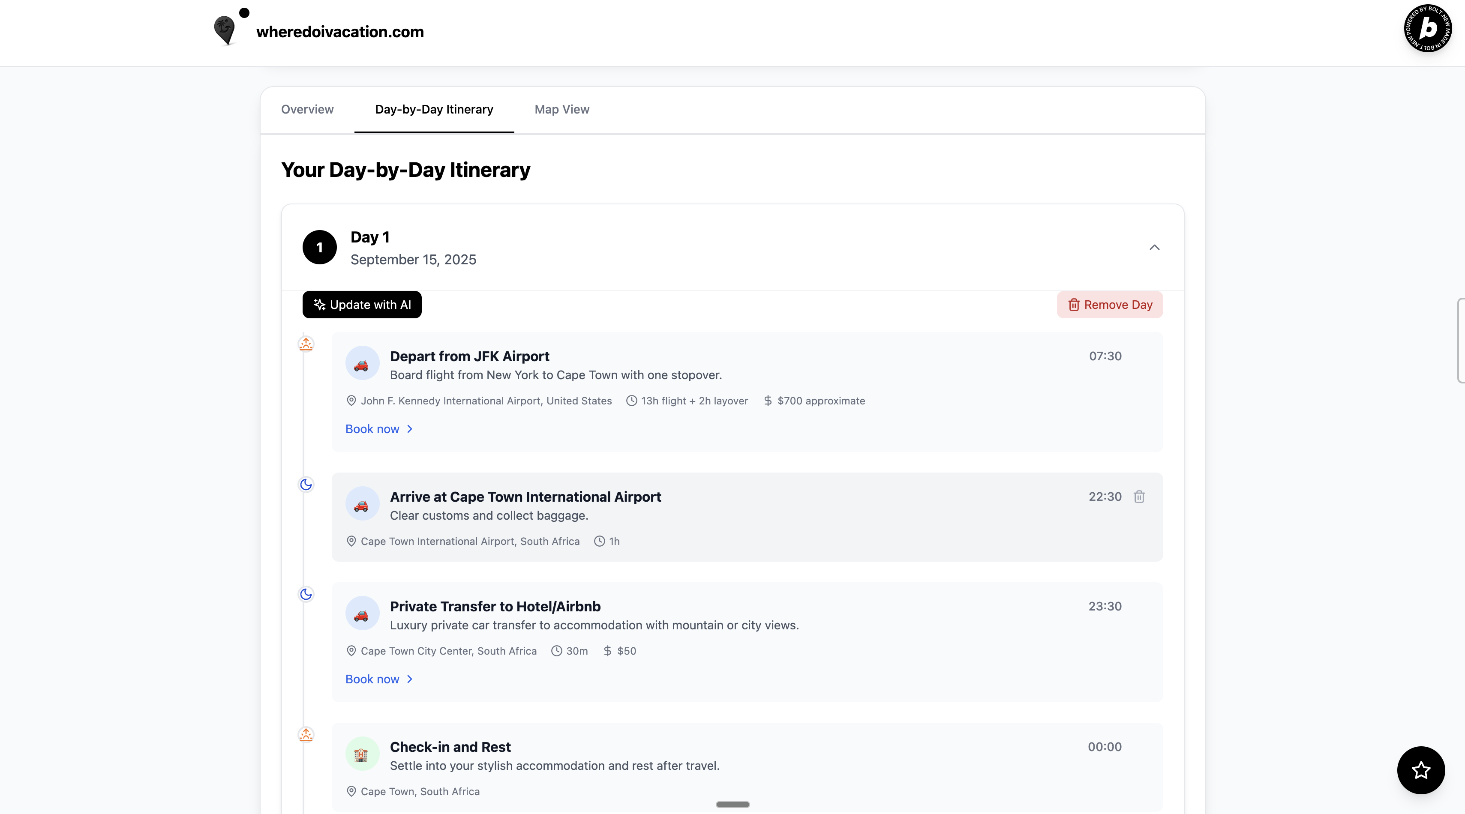The height and width of the screenshot is (814, 1465).
Task: Delete the Arrive at Cape Town activity
Action: coord(1138,497)
